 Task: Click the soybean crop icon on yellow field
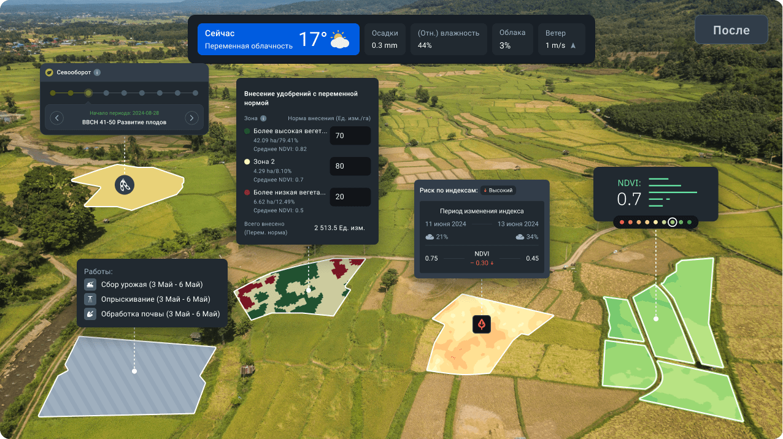click(125, 185)
